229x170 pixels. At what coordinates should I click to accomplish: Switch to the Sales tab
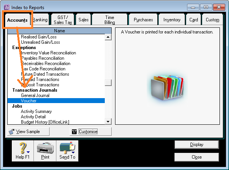click(83, 20)
